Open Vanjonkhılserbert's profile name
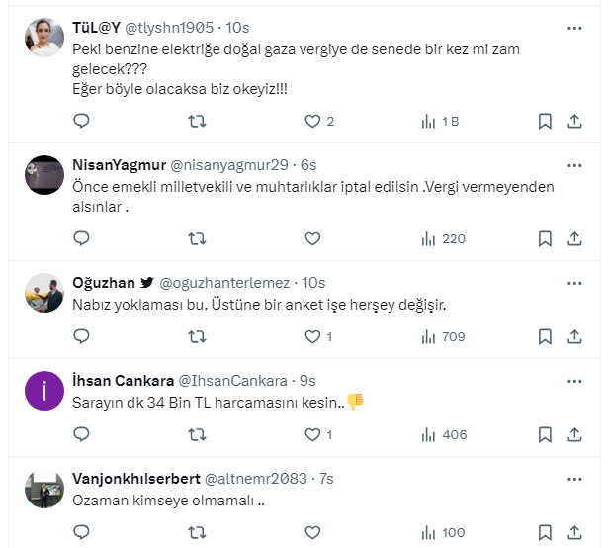This screenshot has height=548, width=608. pyautogui.click(x=133, y=478)
